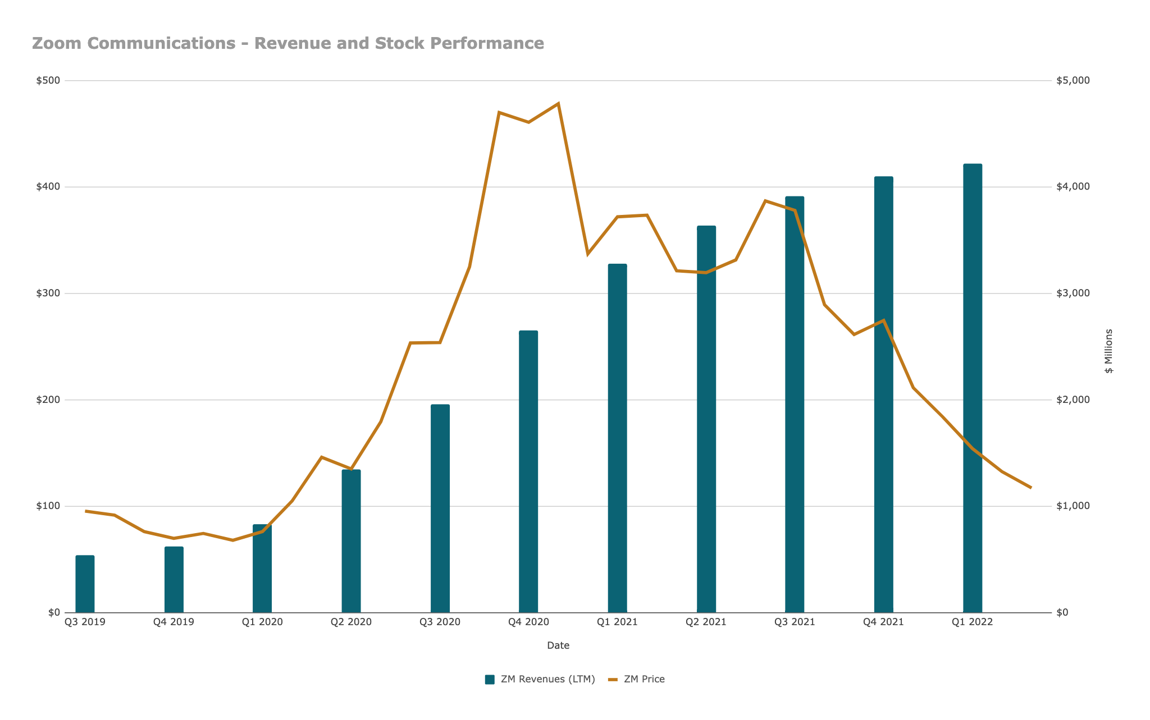Click the Q1 2021 revenue bar

[618, 438]
